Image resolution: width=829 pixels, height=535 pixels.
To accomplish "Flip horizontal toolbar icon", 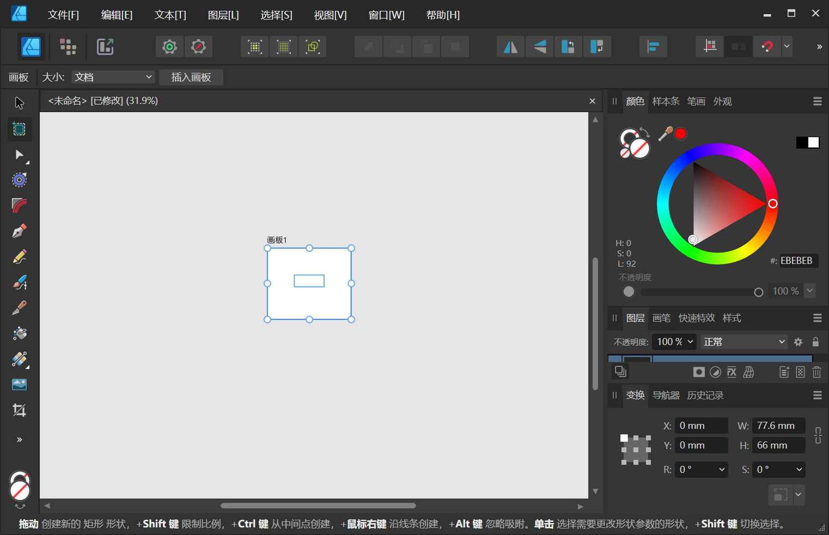I will coord(511,47).
